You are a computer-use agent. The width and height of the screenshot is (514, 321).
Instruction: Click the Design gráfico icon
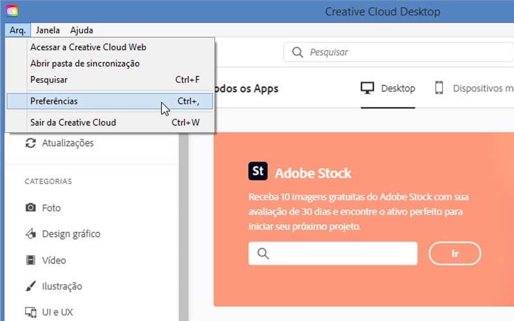pyautogui.click(x=30, y=234)
